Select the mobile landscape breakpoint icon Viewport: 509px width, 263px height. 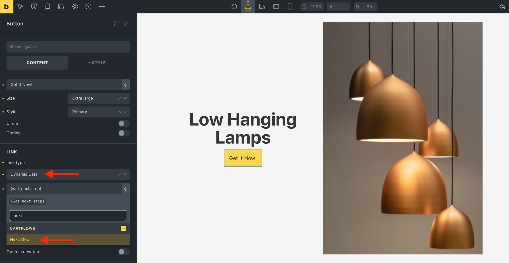[x=276, y=7]
